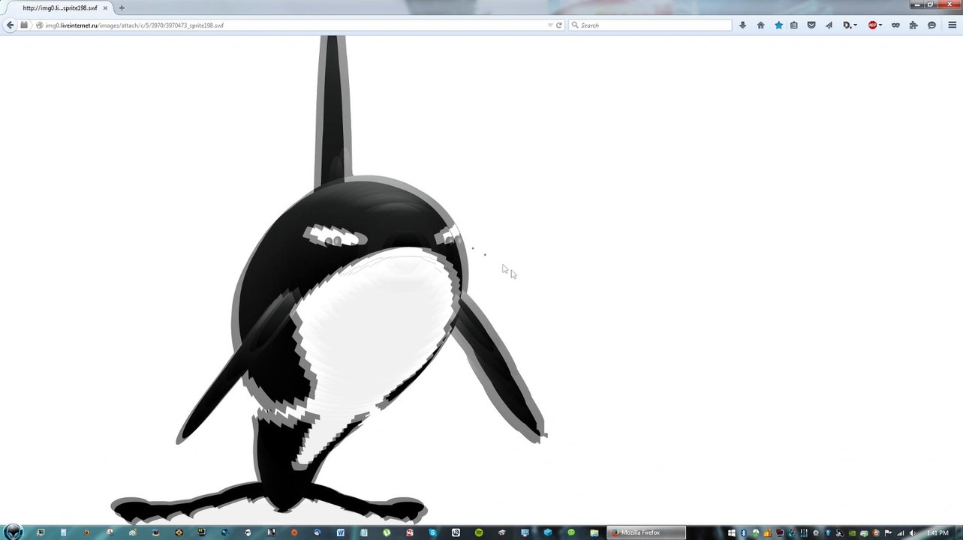Click the paper plane share icon
The width and height of the screenshot is (963, 540).
pos(829,25)
